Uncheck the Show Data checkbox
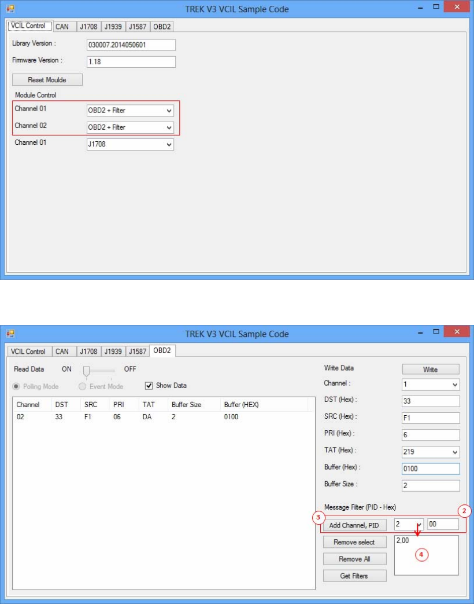This screenshot has width=474, height=604. click(149, 386)
